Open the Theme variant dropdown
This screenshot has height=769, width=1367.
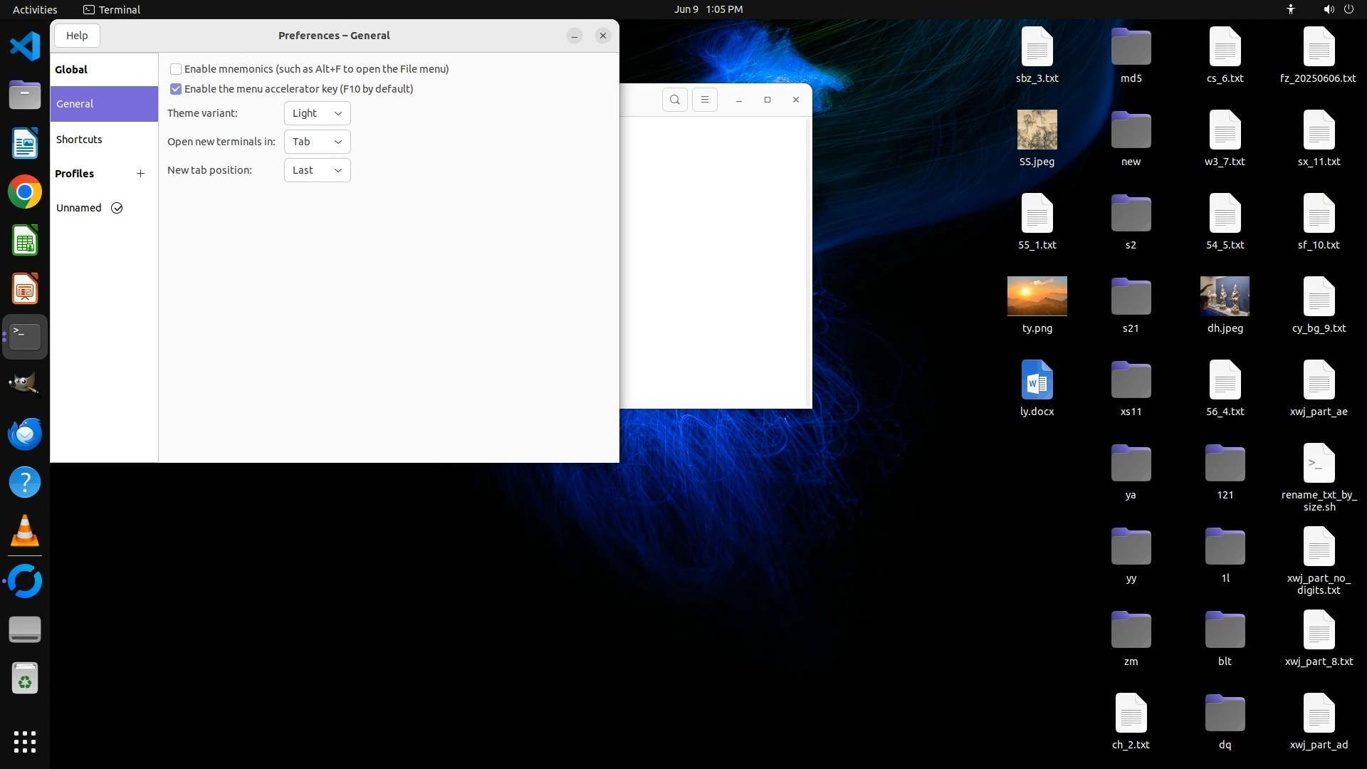click(x=317, y=113)
